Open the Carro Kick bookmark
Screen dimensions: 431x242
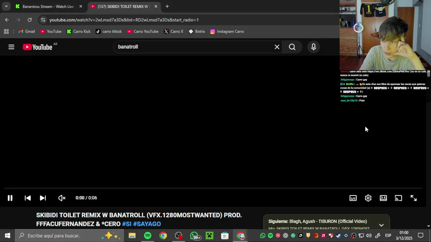(78, 32)
